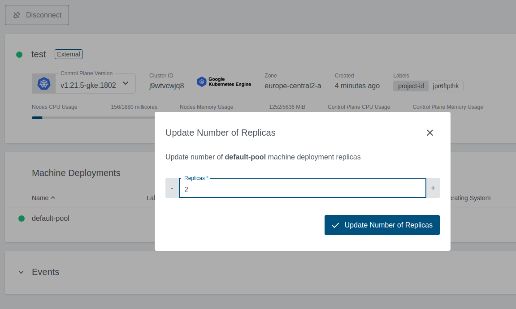Focus the Replicas input field

coord(302,188)
